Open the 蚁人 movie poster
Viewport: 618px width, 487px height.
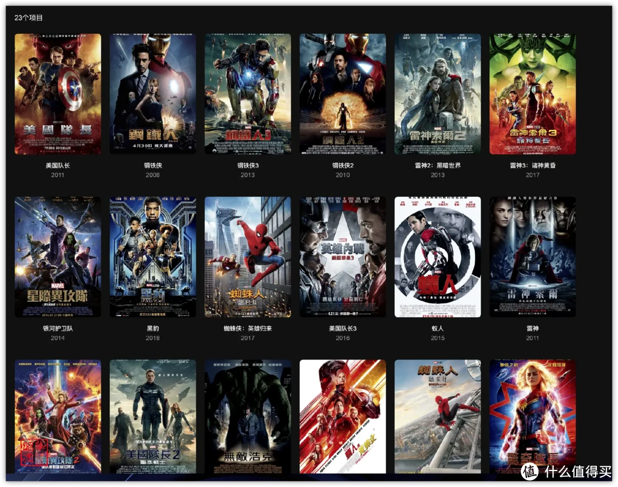(x=438, y=257)
